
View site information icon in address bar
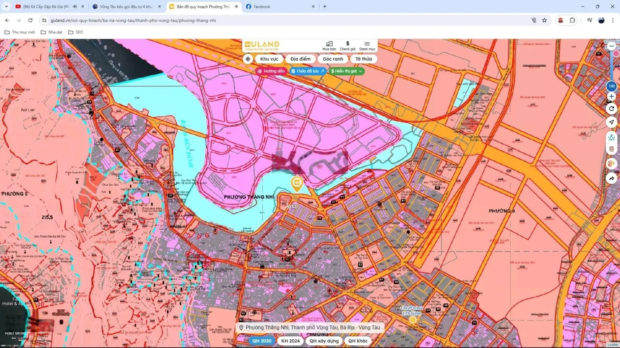(x=44, y=20)
